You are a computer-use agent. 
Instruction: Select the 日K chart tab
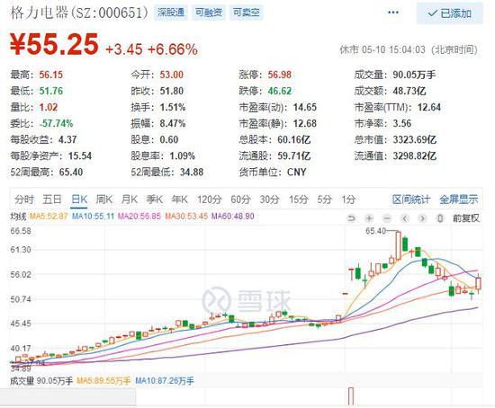click(79, 200)
